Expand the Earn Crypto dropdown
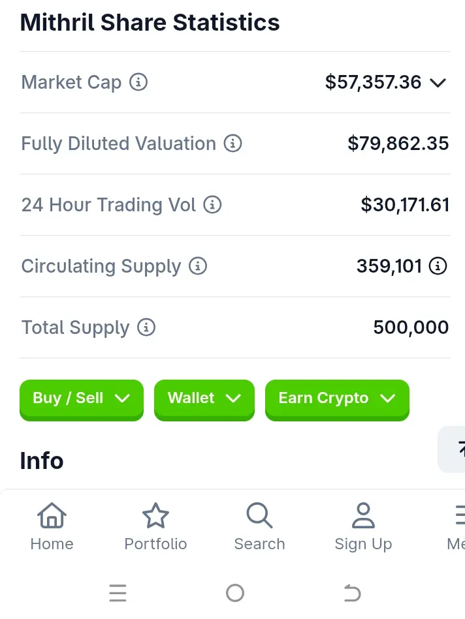Screen dimensions: 465x619 tap(337, 399)
